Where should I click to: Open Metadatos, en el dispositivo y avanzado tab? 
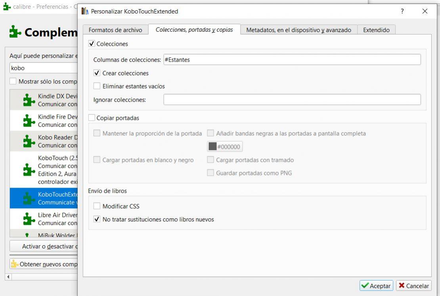point(298,30)
